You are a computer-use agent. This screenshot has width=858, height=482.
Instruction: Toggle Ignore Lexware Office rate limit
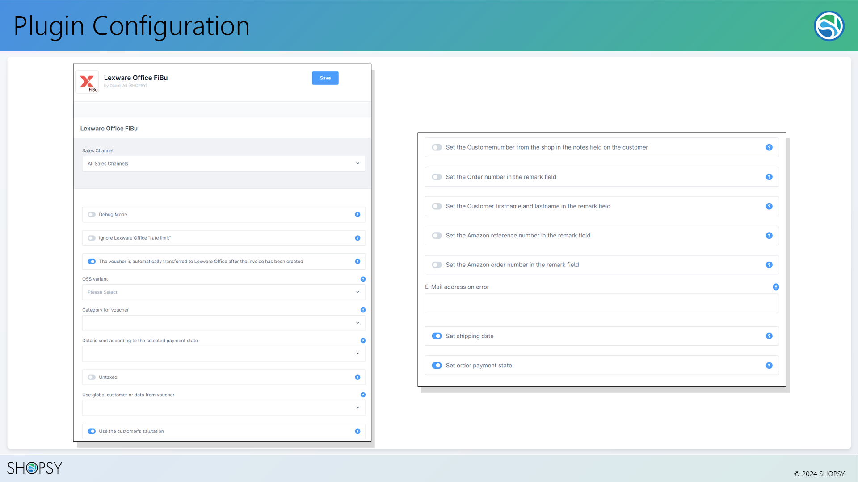click(92, 238)
